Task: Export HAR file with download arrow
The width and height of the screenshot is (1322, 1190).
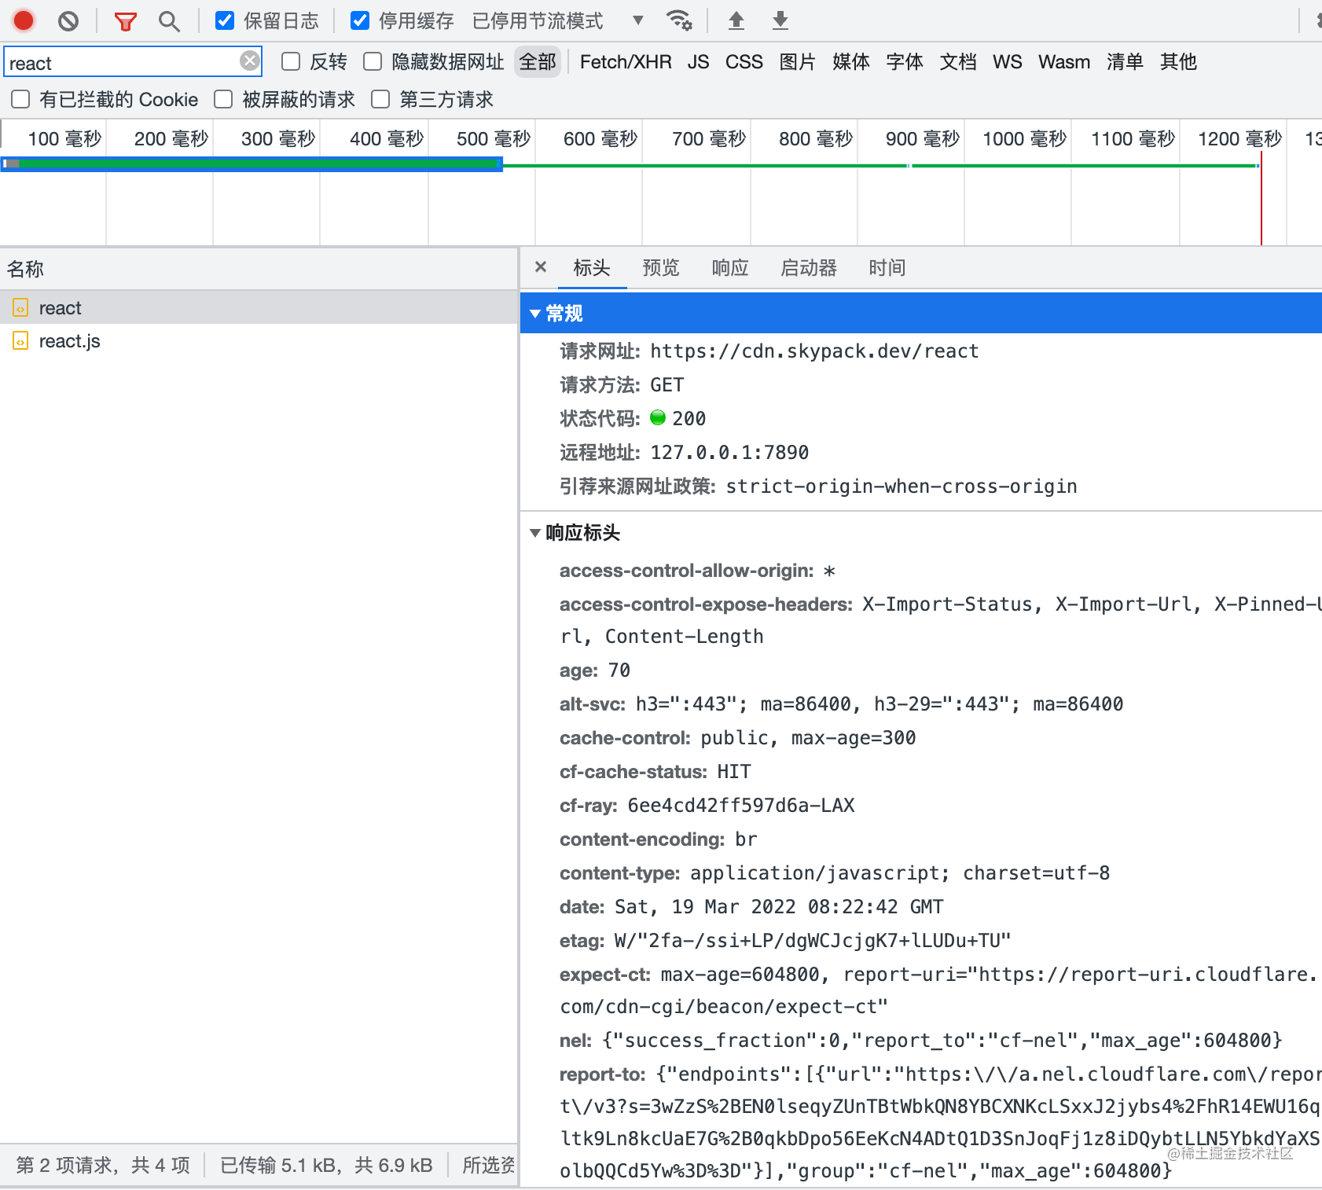Action: coord(780,21)
